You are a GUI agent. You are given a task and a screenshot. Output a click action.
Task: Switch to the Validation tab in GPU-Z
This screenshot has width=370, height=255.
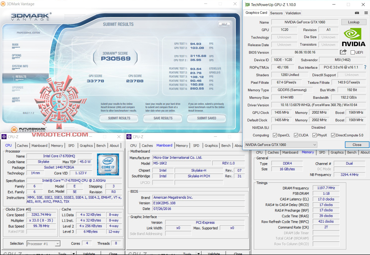[293, 13]
